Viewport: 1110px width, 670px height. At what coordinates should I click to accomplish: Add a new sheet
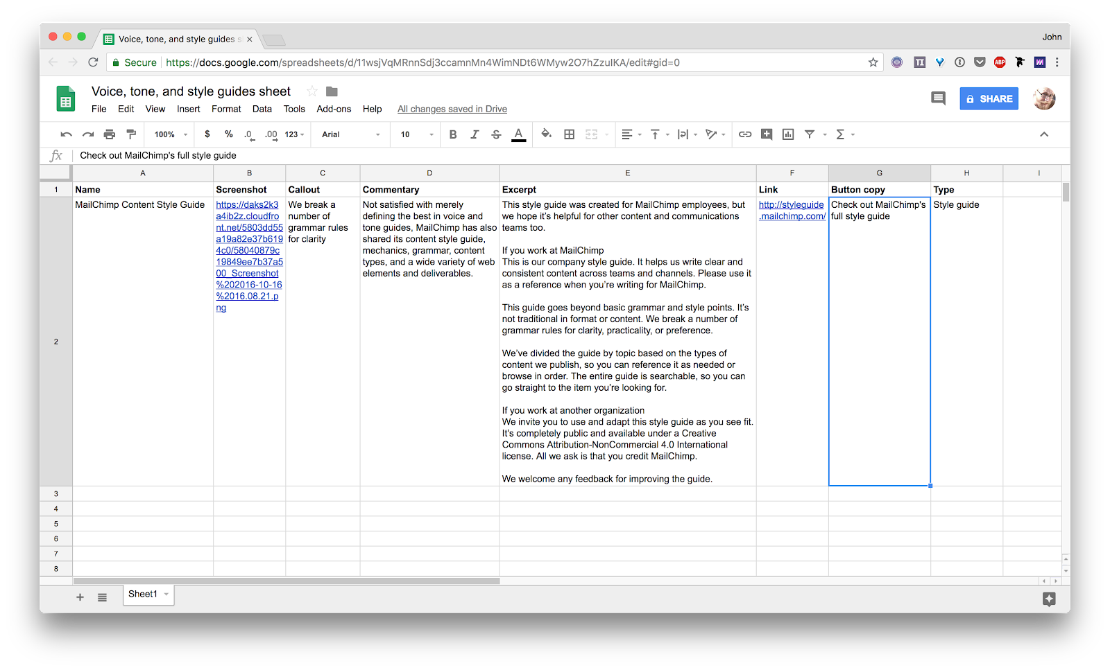point(80,597)
